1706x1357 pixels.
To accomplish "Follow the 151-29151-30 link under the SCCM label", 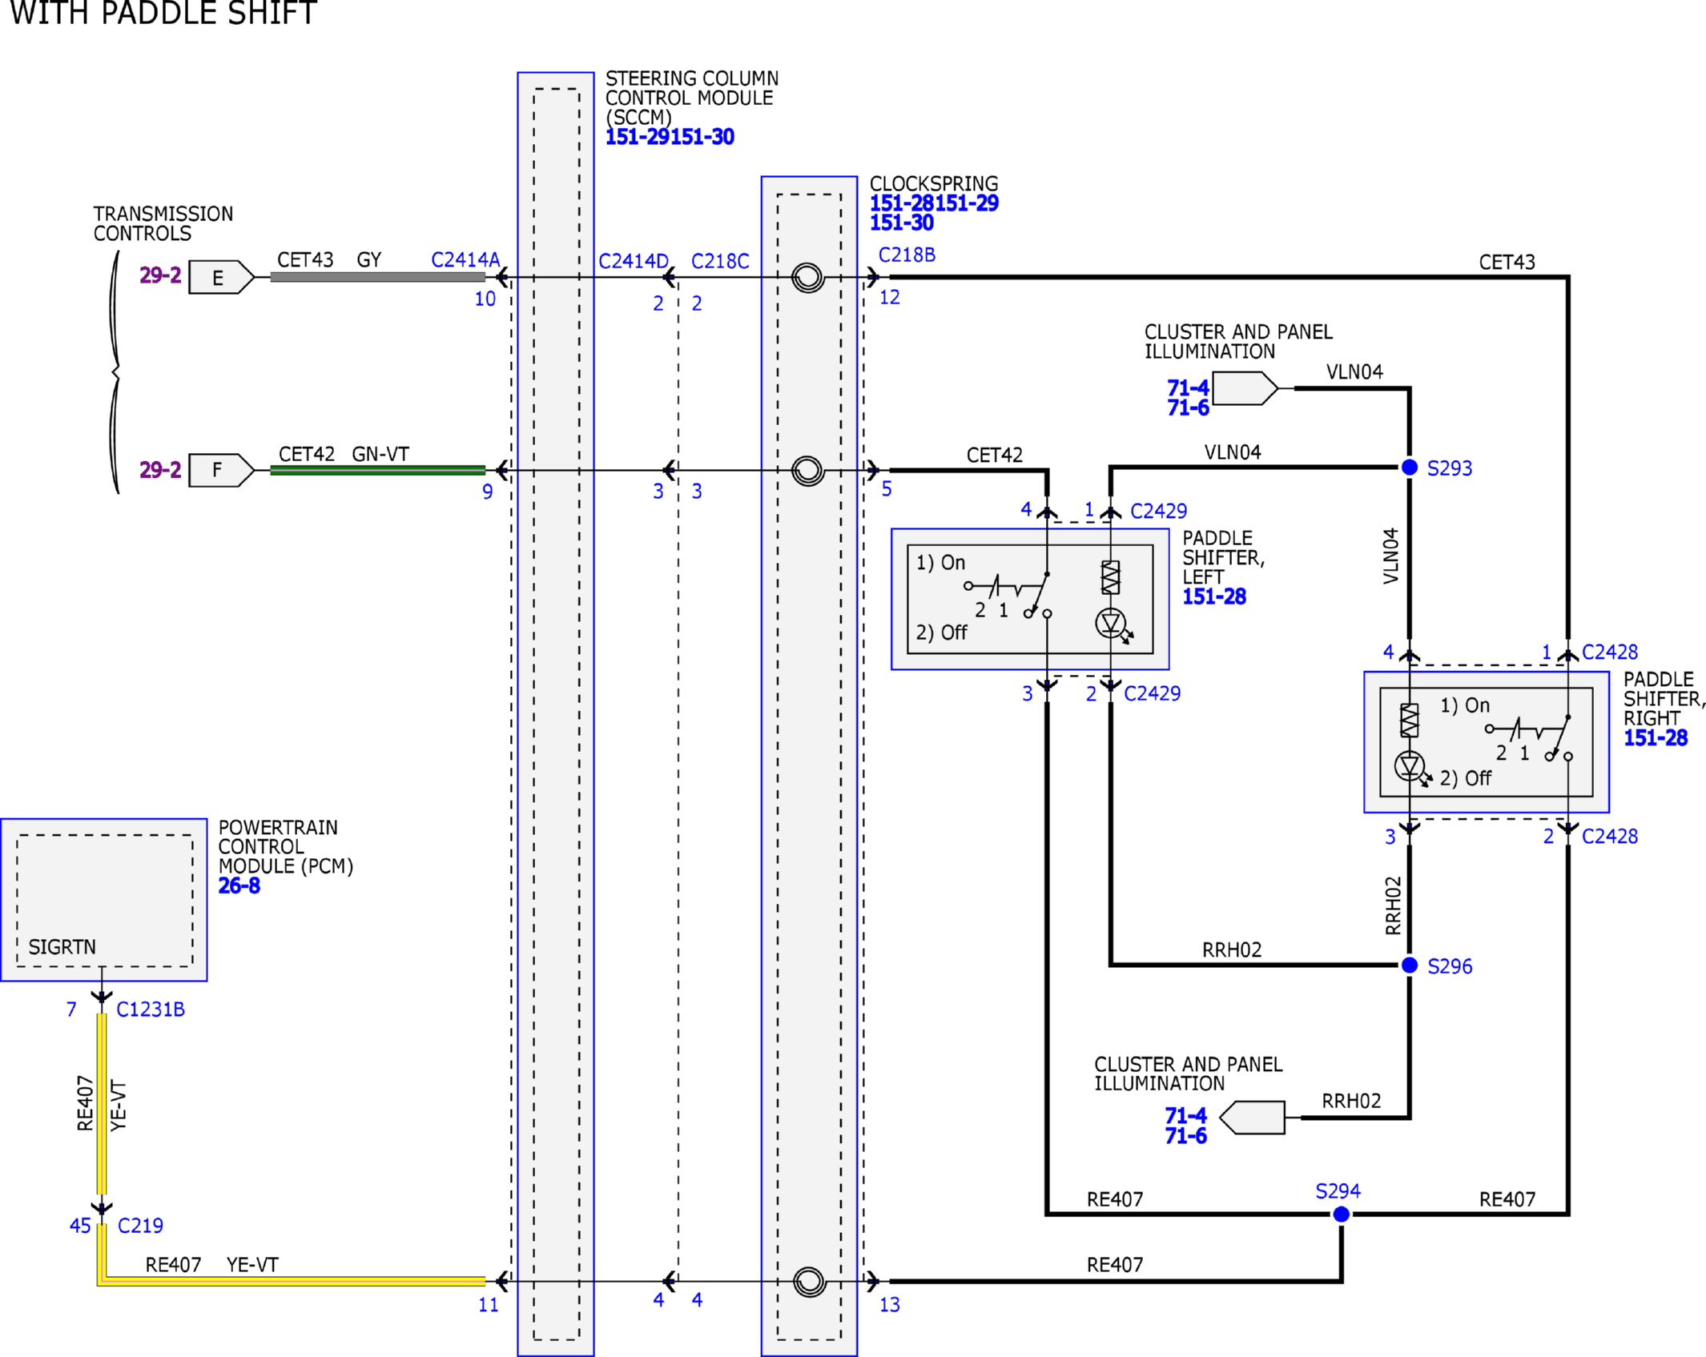I will (x=670, y=137).
